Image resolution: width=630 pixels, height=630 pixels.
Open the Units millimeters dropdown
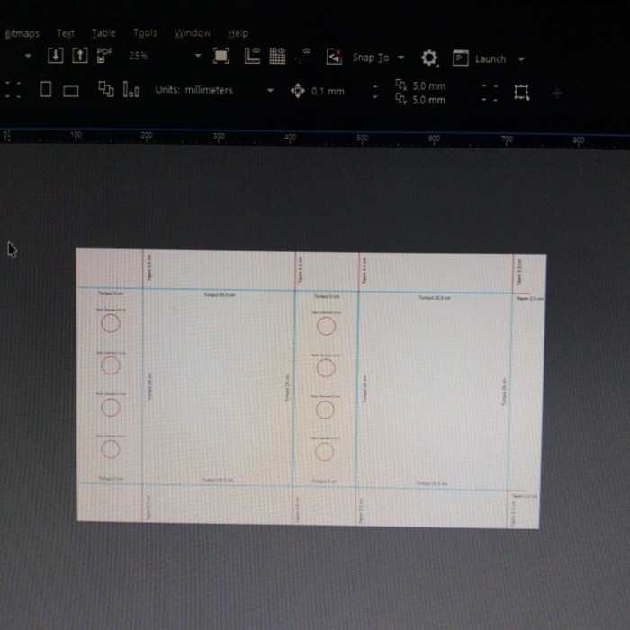(269, 91)
